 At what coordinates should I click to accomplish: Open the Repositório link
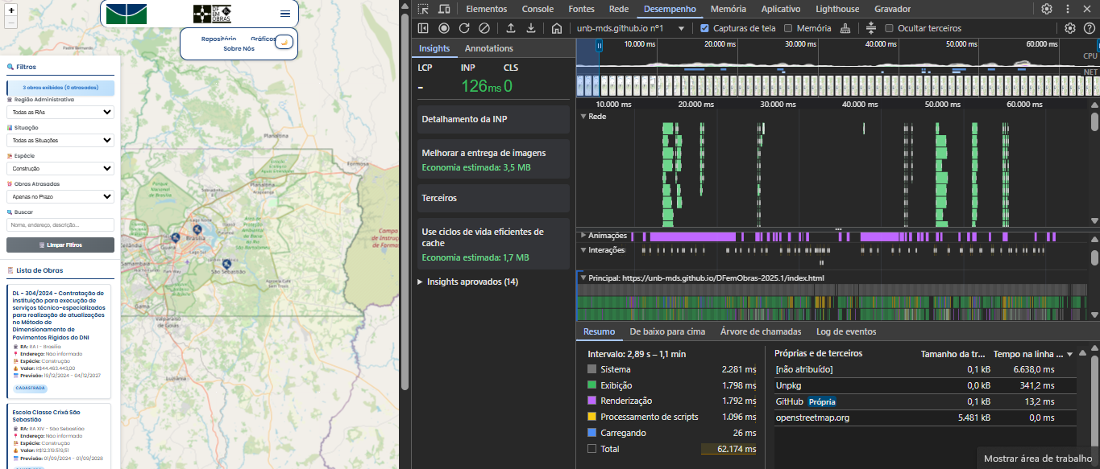tap(218, 39)
